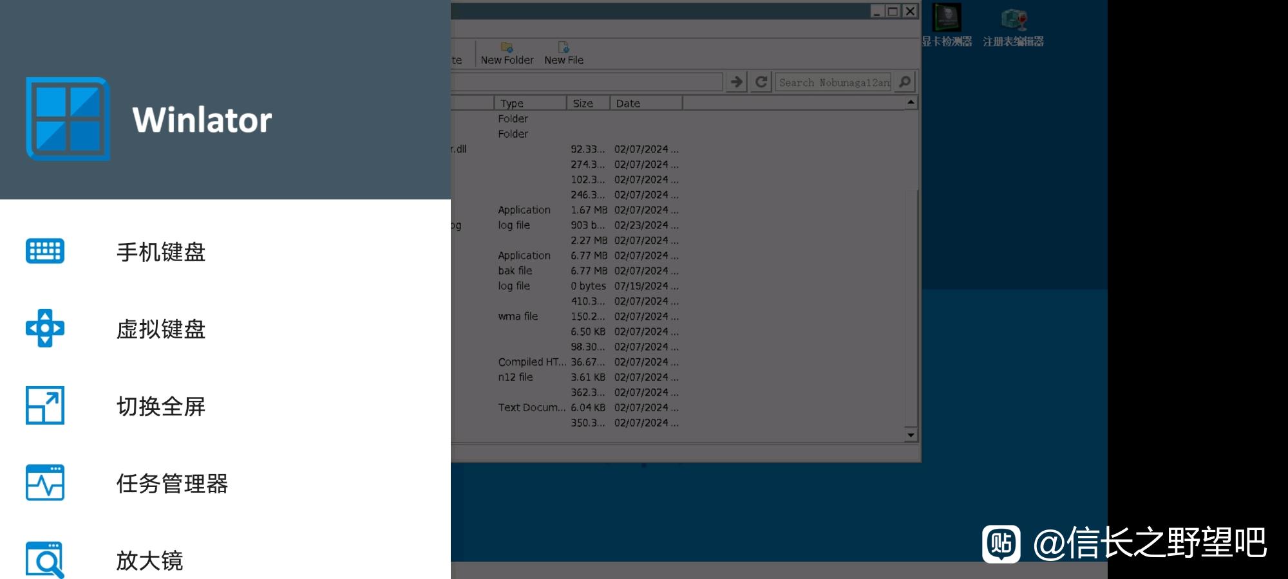Click the file manager address bar

tap(587, 82)
